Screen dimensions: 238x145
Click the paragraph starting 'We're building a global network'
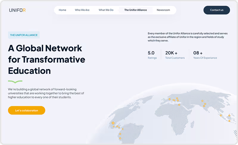click(46, 93)
